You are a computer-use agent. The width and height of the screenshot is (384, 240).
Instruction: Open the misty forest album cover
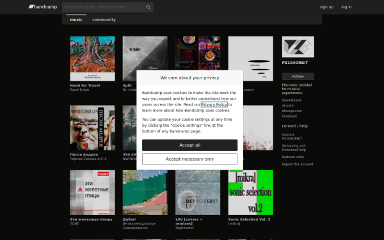coord(129,127)
